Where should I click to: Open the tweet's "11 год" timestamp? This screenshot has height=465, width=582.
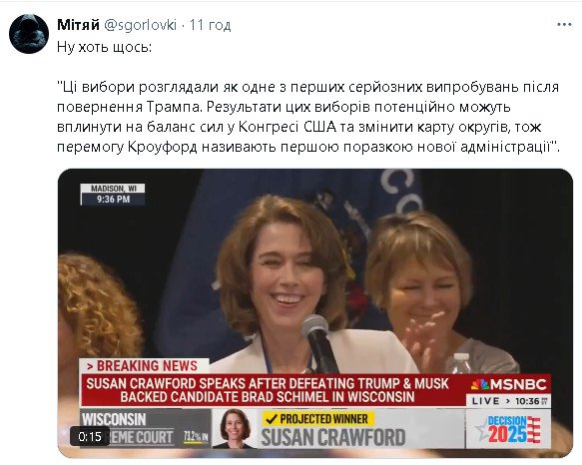(x=210, y=25)
